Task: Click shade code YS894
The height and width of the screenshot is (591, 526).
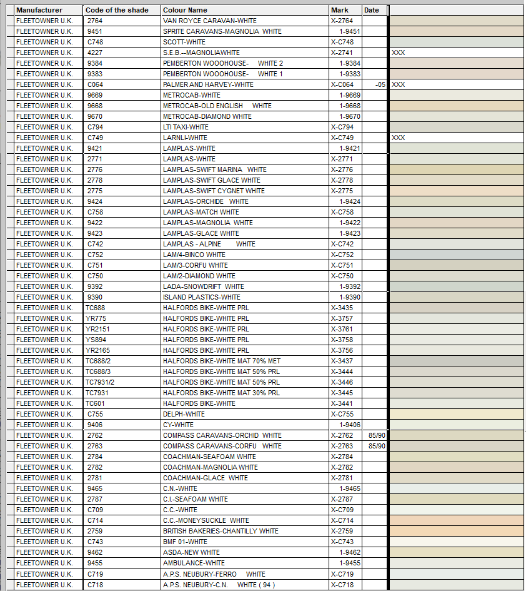Action: [x=96, y=340]
